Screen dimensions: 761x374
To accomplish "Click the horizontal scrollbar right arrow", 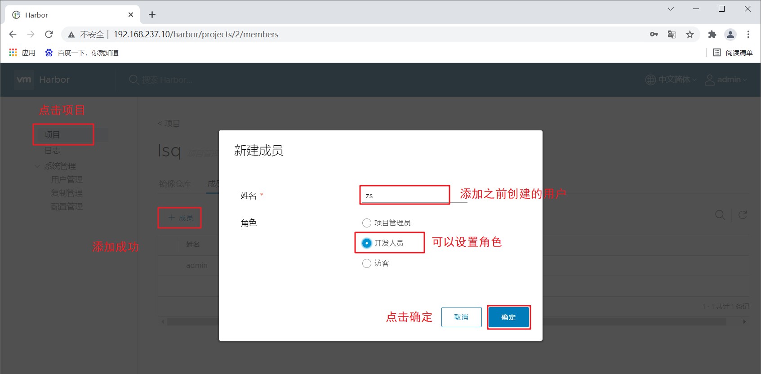I will coord(744,321).
